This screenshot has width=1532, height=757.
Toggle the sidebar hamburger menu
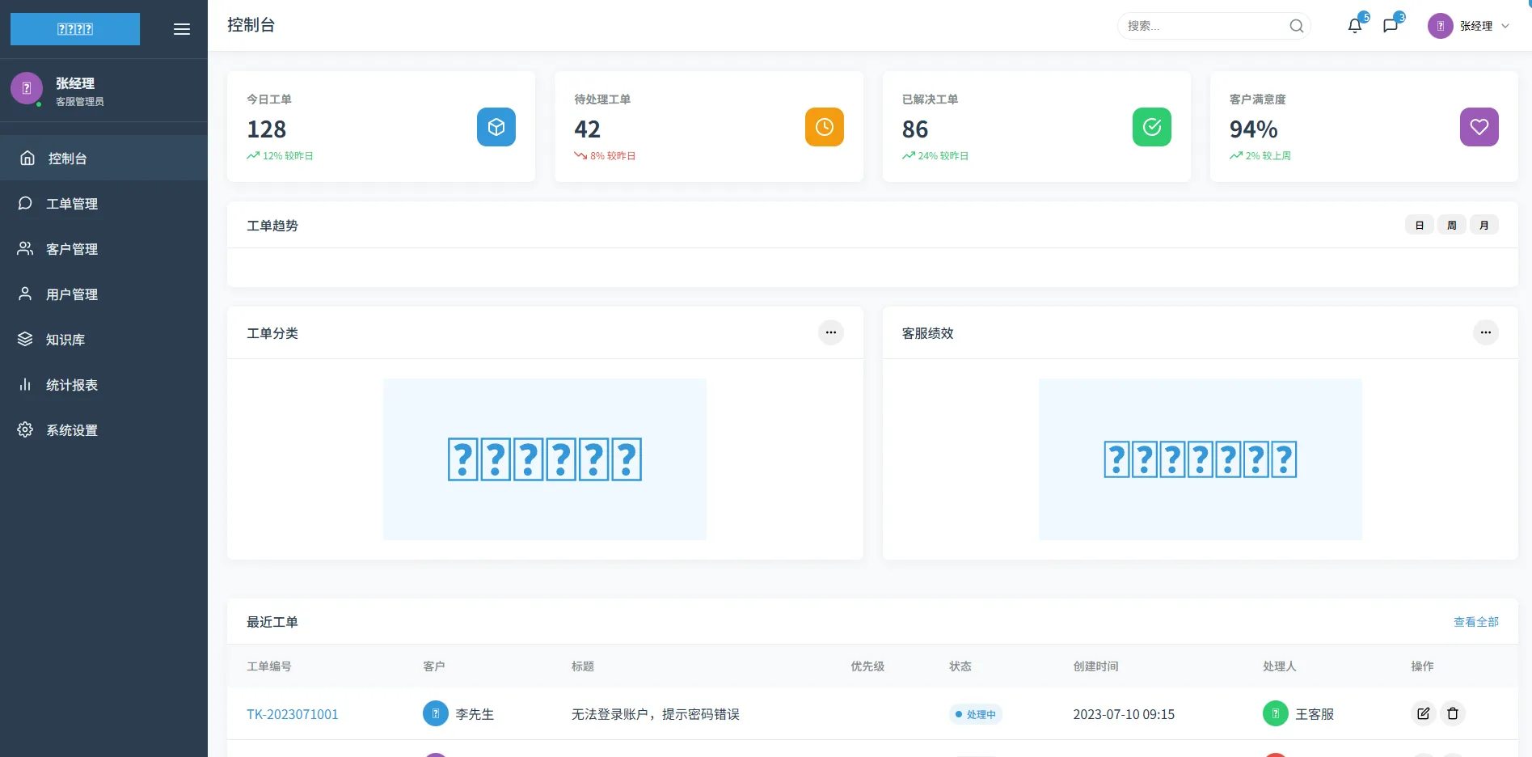click(182, 29)
